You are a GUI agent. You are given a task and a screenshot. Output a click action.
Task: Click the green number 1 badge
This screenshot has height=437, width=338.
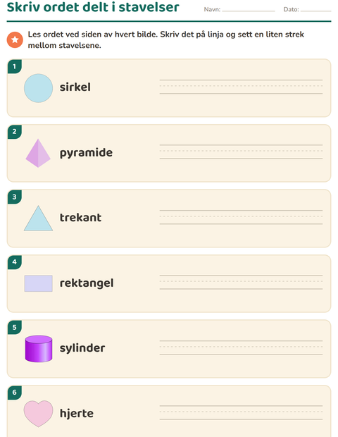tap(15, 66)
